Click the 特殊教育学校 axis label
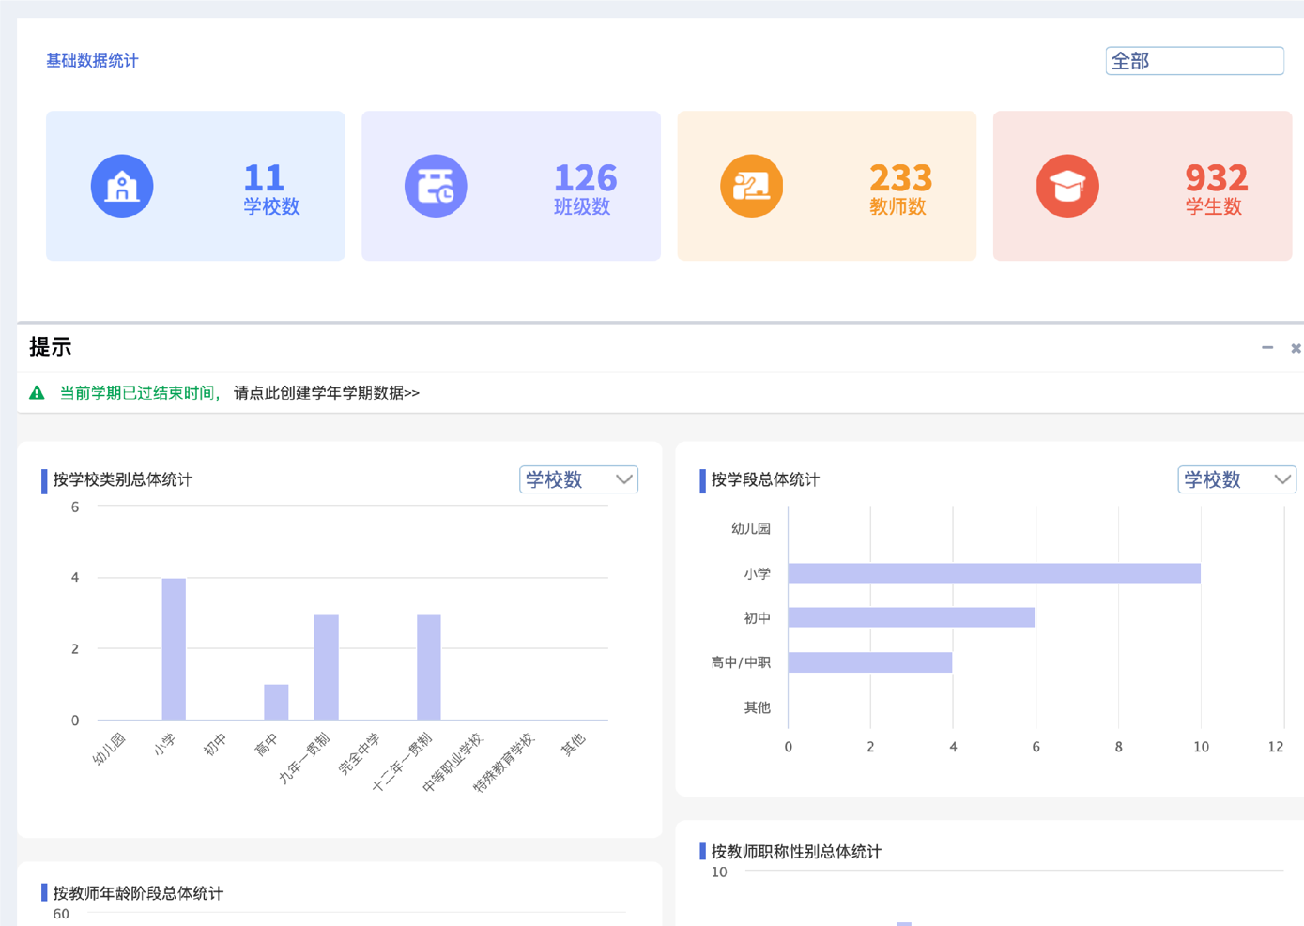The image size is (1304, 926). (x=503, y=762)
